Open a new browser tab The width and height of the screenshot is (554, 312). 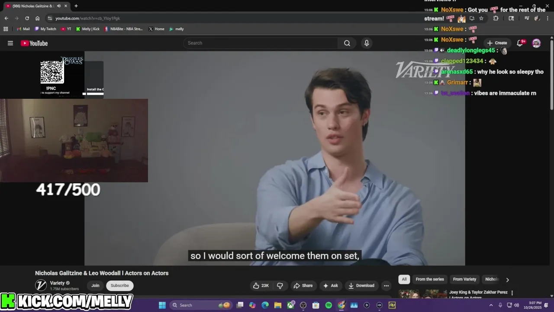pos(76,6)
